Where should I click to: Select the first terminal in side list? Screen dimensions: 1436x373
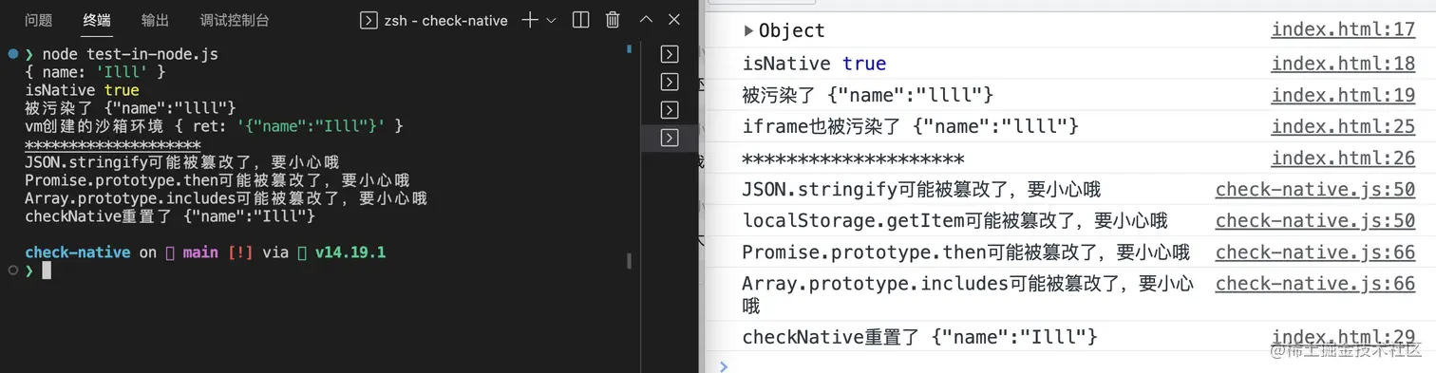pyautogui.click(x=670, y=54)
